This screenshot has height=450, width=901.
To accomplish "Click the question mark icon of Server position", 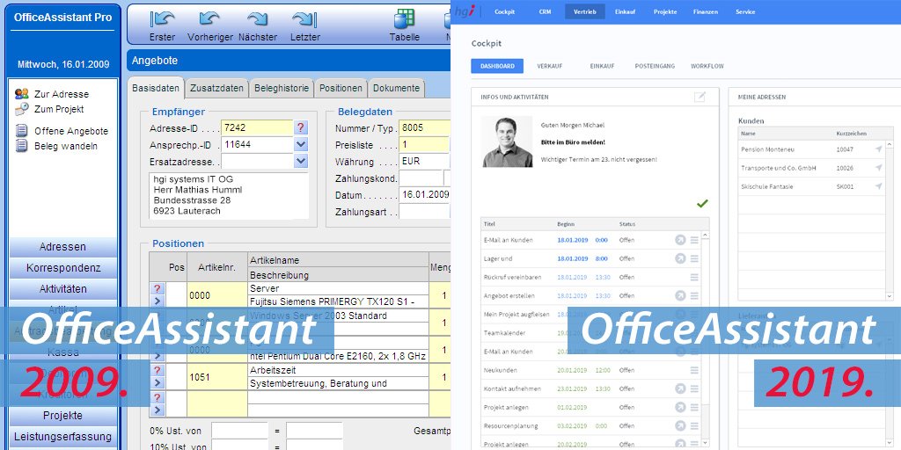I will pyautogui.click(x=157, y=288).
